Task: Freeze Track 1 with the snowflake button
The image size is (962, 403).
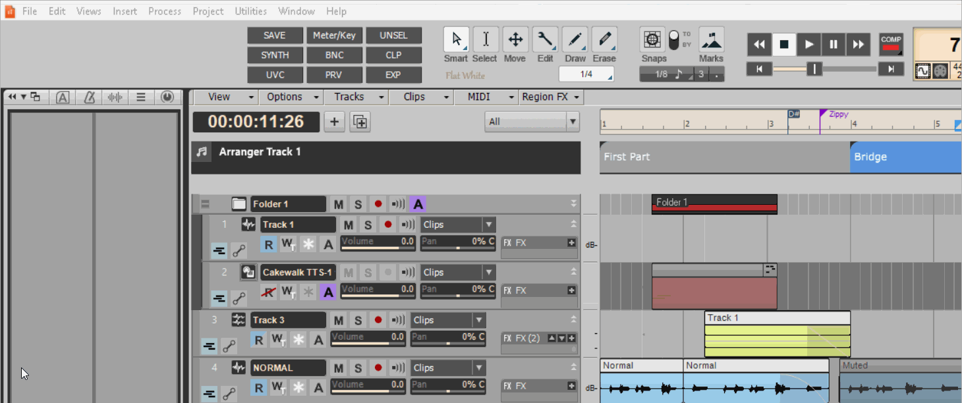Action: [x=308, y=245]
